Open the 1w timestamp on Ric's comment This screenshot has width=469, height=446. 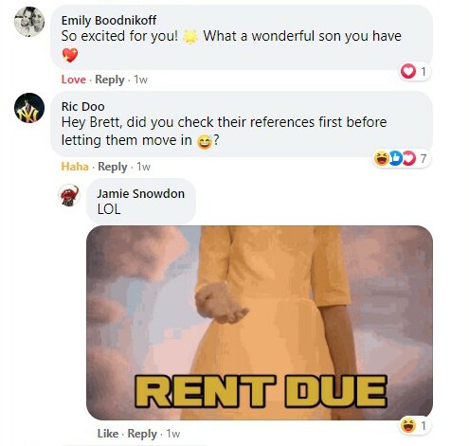(x=143, y=167)
